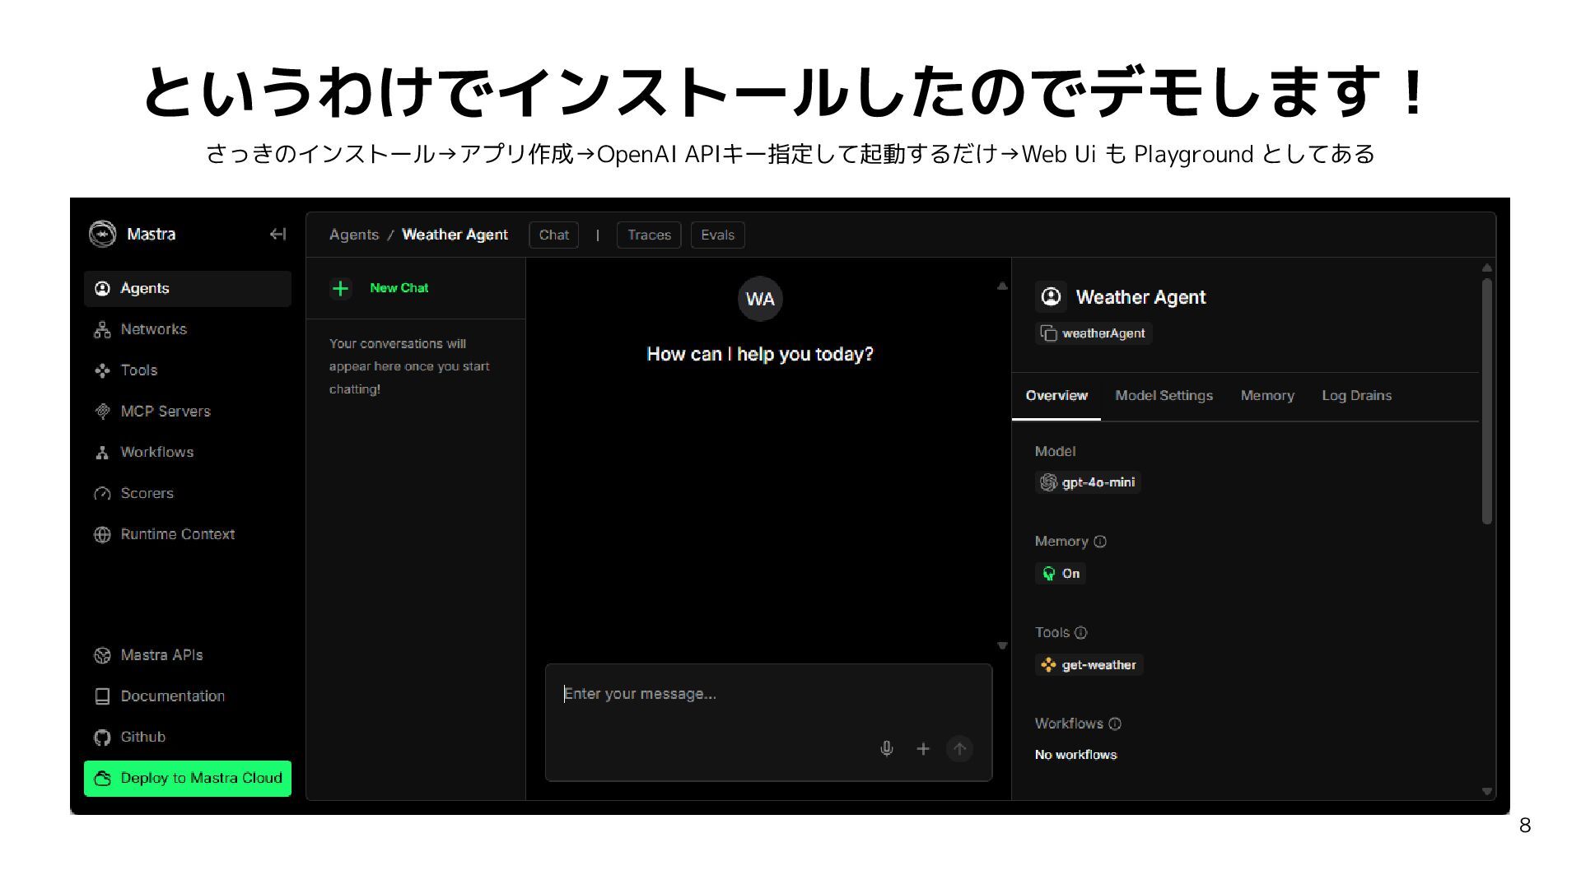Click right panel scroll down arrow

[x=1486, y=792]
